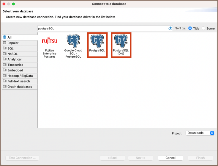Choose the Google Cloud SQL - PostgreSQL driver
Image resolution: width=218 pixels, height=166 pixels.
(73, 41)
